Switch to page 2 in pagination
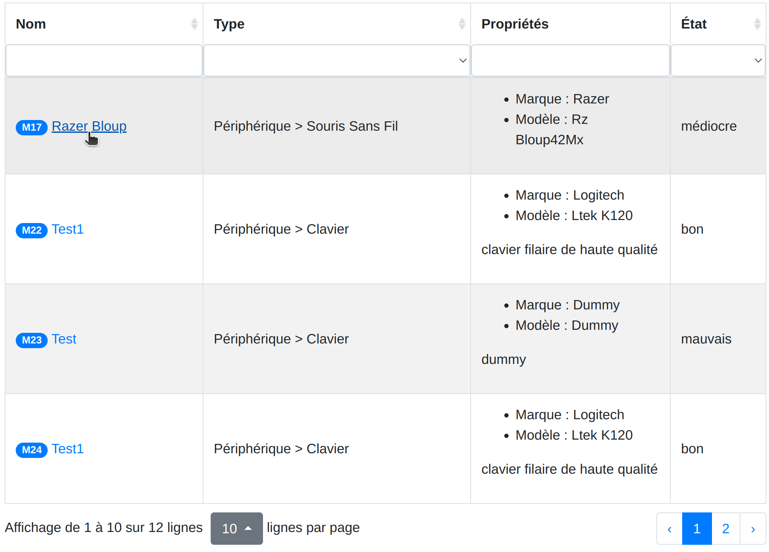Screen dimensions: 769x552 (726, 529)
